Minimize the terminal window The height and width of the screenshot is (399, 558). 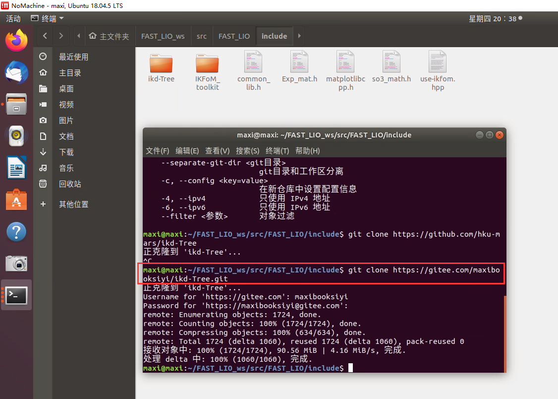[479, 134]
